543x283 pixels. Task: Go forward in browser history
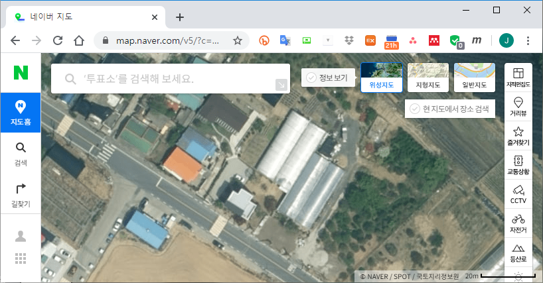[x=37, y=40]
